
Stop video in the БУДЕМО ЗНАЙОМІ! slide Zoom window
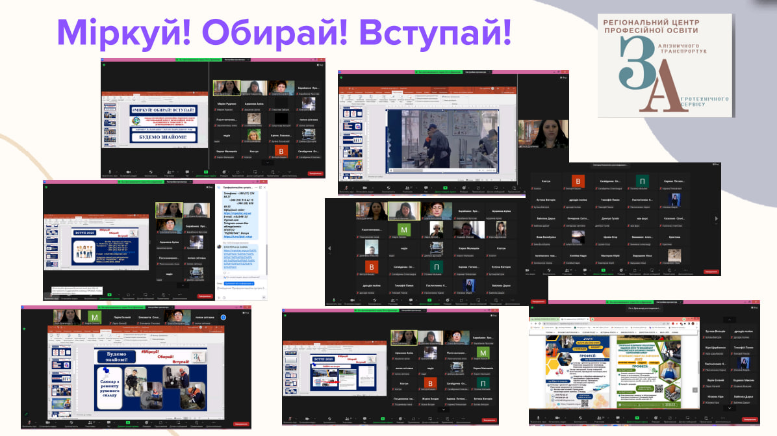129,173
